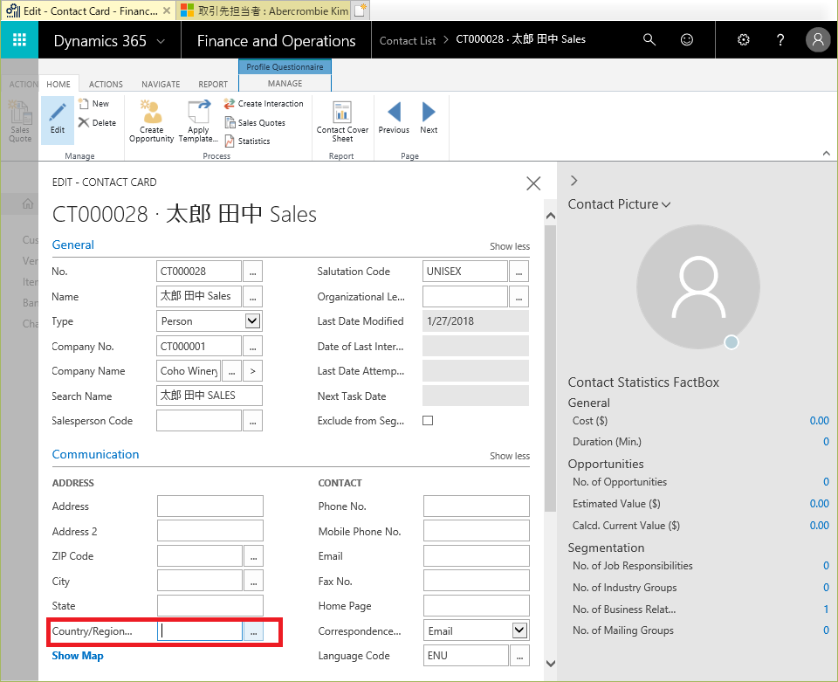Click the card's scroll down arrow
This screenshot has height=682, width=838.
click(x=551, y=664)
